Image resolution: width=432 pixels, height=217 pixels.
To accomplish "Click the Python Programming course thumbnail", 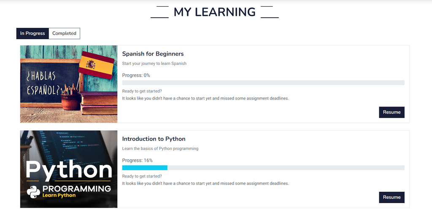I will [69, 169].
